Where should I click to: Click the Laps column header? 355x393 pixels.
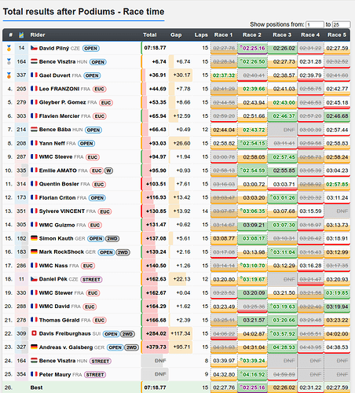(201, 35)
